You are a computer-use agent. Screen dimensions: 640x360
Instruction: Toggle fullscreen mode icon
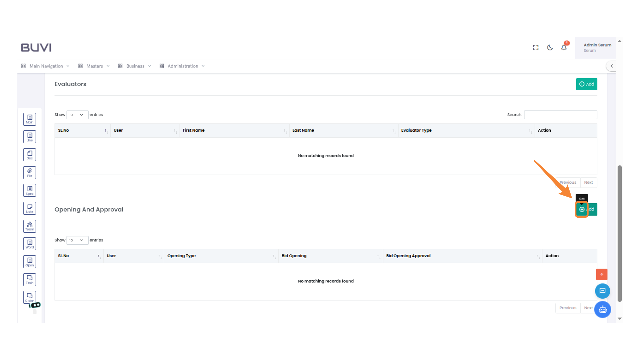pos(535,48)
